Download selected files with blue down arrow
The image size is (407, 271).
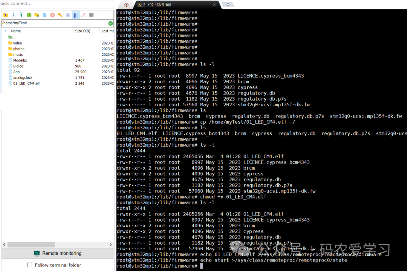click(14, 15)
